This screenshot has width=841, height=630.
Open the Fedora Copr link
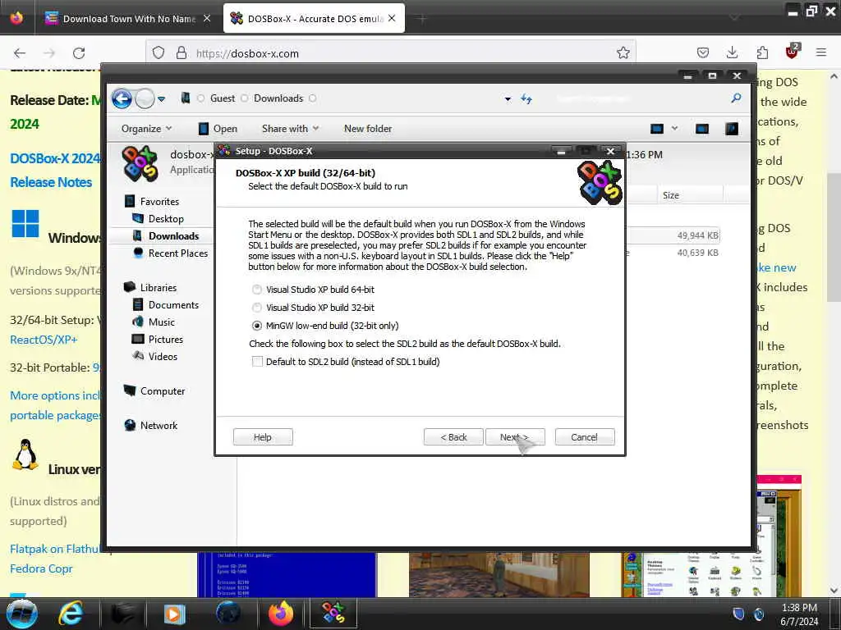[x=41, y=569]
